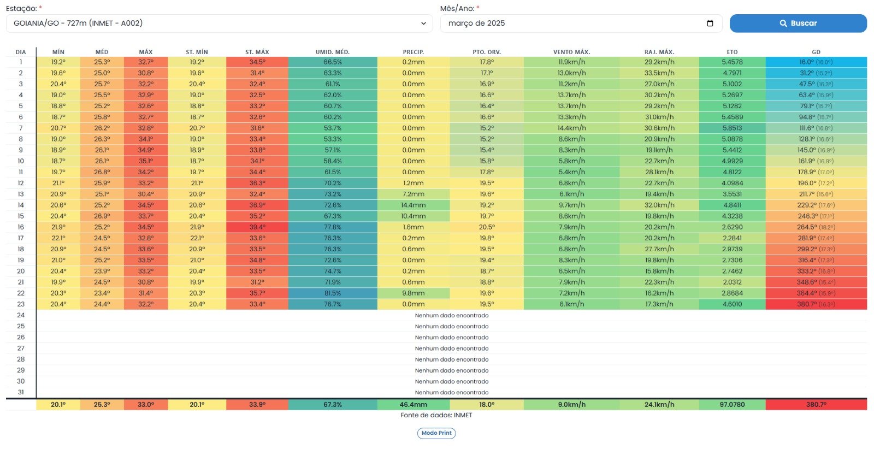Click the GD column header
The height and width of the screenshot is (449, 874).
[816, 52]
